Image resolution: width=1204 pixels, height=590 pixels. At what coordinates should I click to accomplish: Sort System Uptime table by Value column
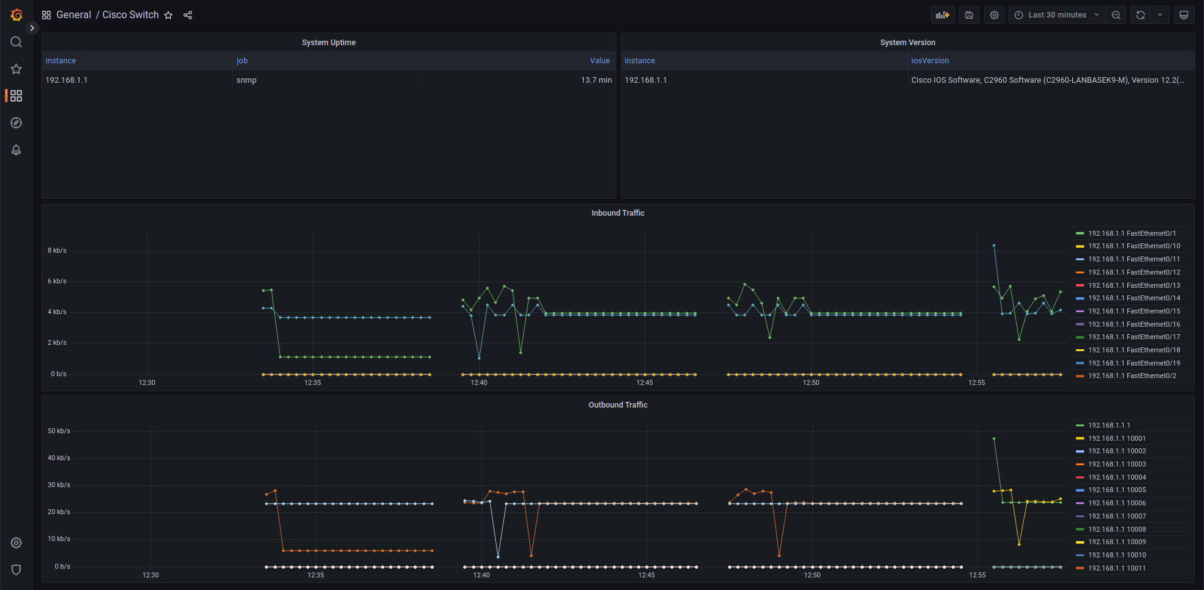click(600, 61)
